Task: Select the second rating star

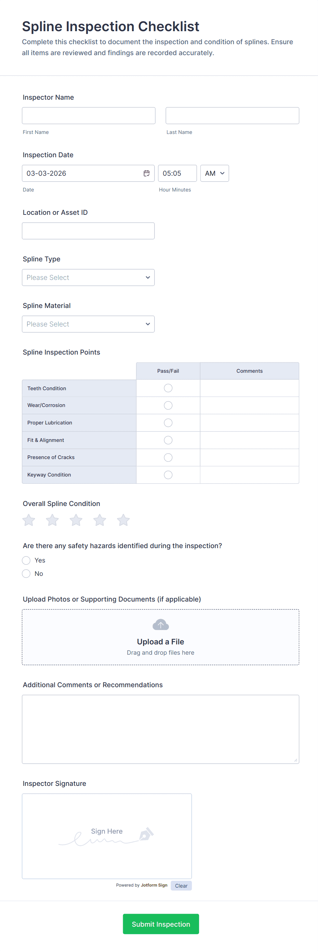Action: [52, 520]
